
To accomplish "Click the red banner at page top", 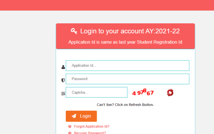I will (107, 5).
